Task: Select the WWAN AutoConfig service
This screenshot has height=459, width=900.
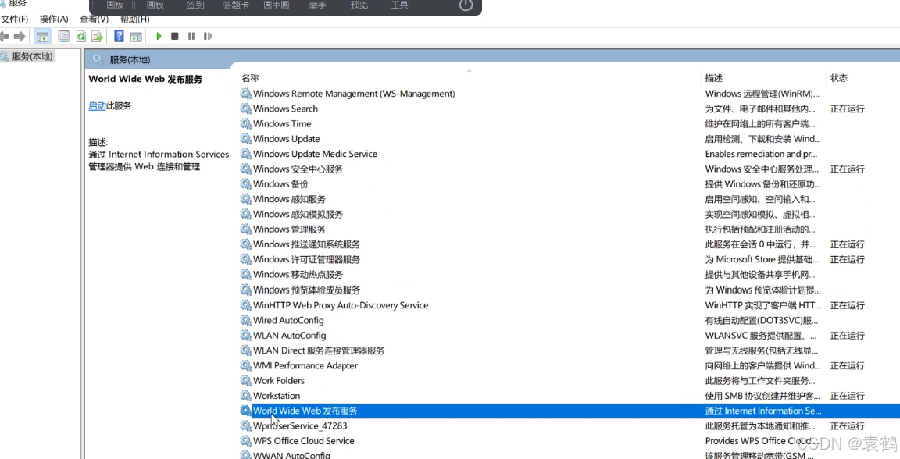Action: [x=291, y=455]
